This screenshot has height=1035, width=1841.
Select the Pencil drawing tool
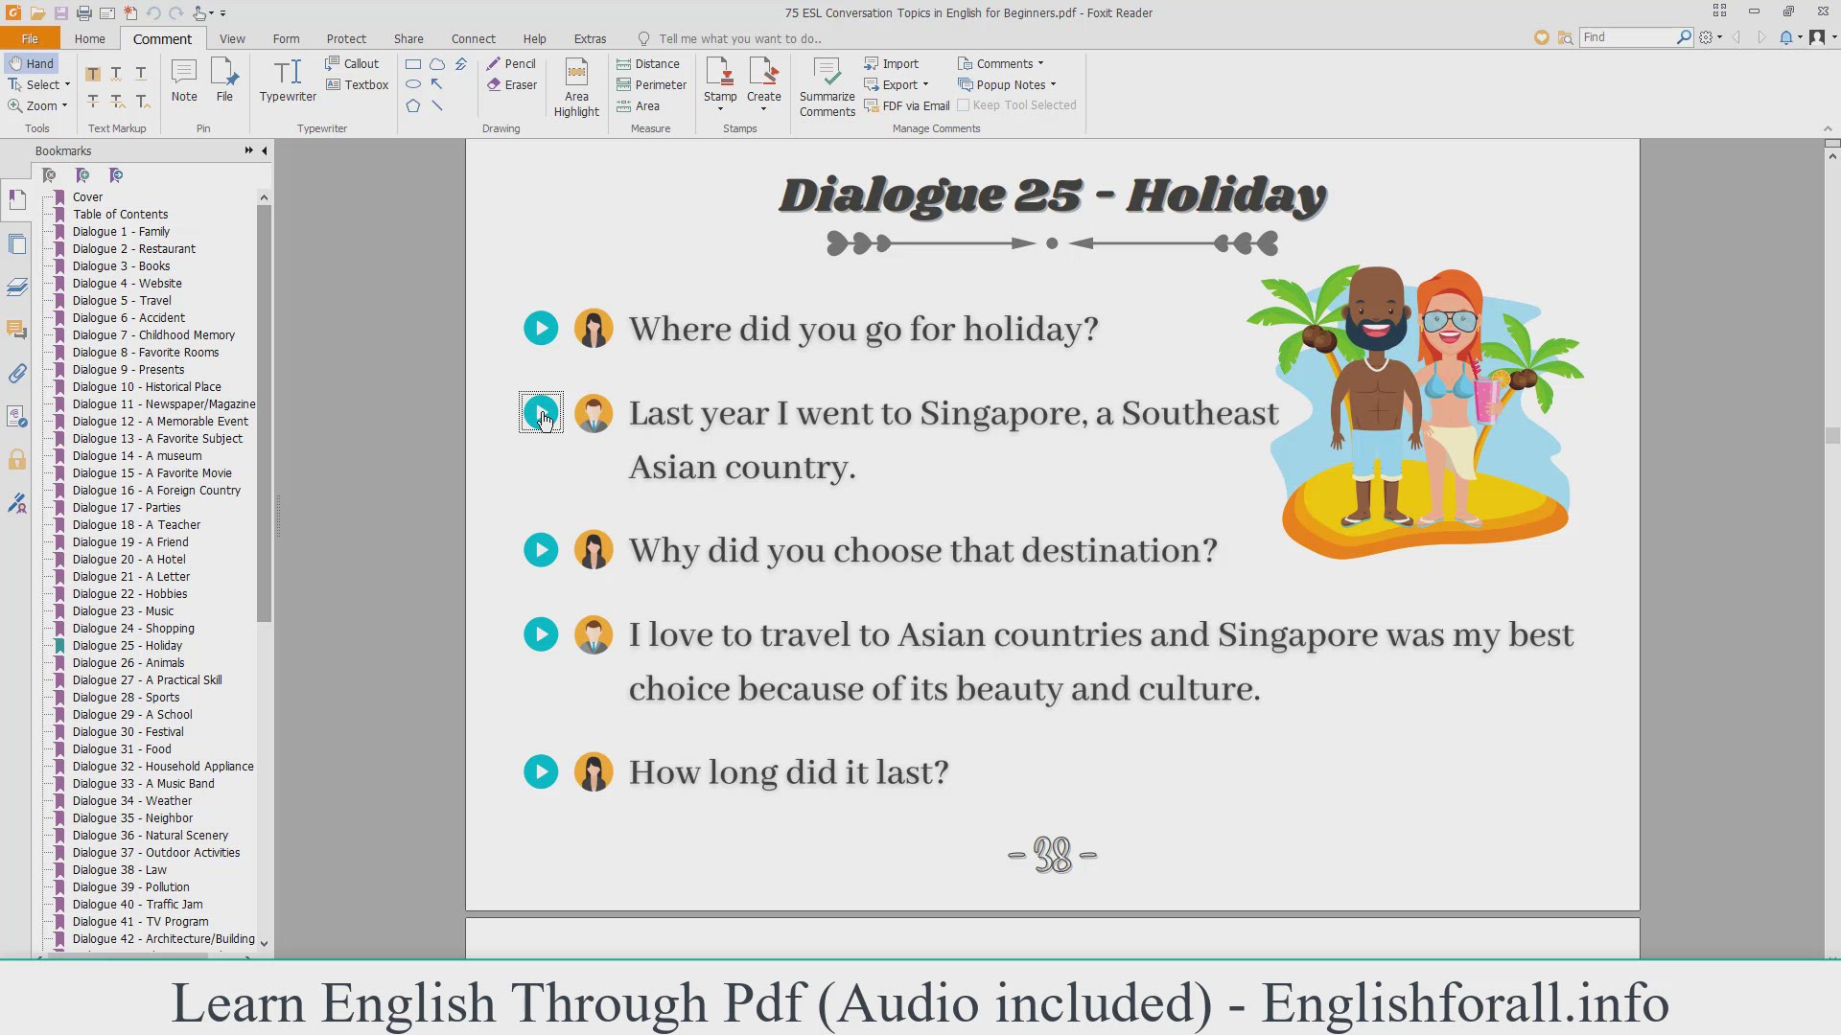coord(511,63)
